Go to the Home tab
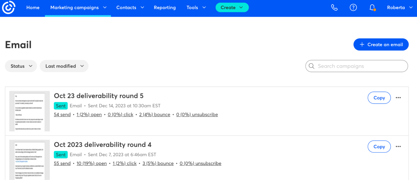The width and height of the screenshot is (417, 180). [x=33, y=7]
